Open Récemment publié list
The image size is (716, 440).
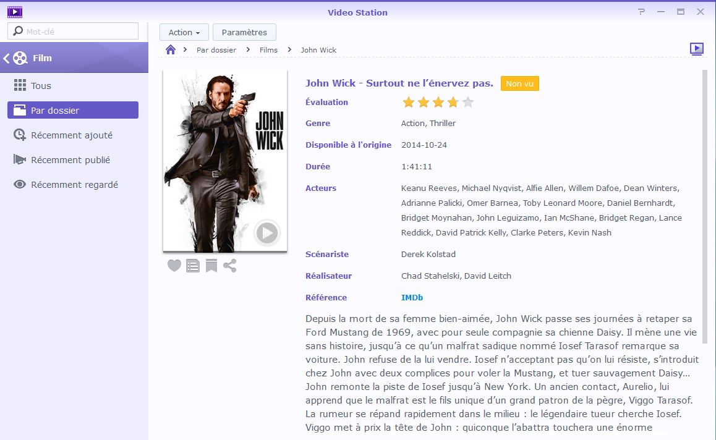click(73, 160)
